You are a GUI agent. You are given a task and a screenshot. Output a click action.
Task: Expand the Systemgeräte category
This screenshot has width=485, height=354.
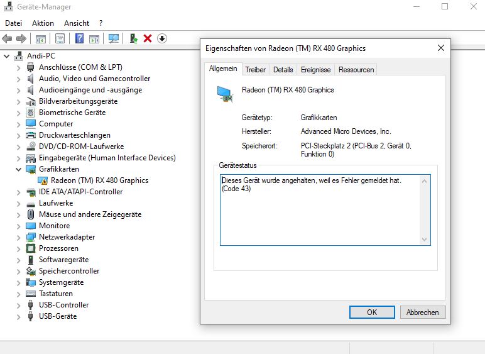click(x=19, y=282)
